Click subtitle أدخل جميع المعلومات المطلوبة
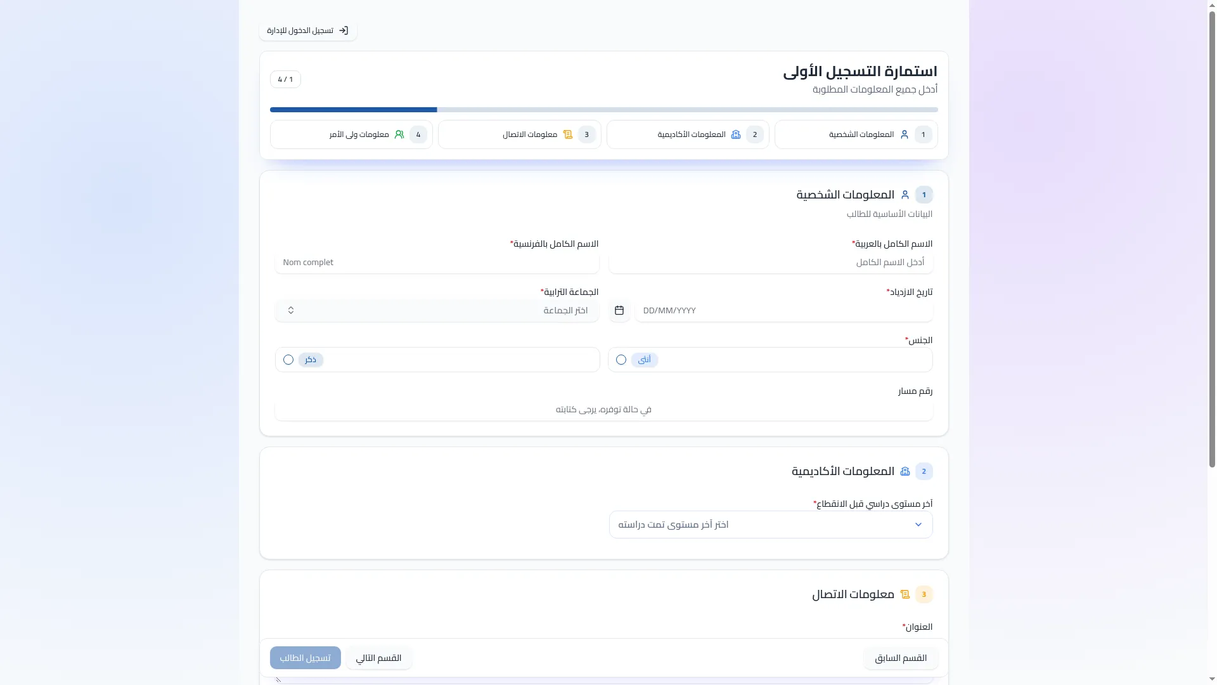 point(875,89)
